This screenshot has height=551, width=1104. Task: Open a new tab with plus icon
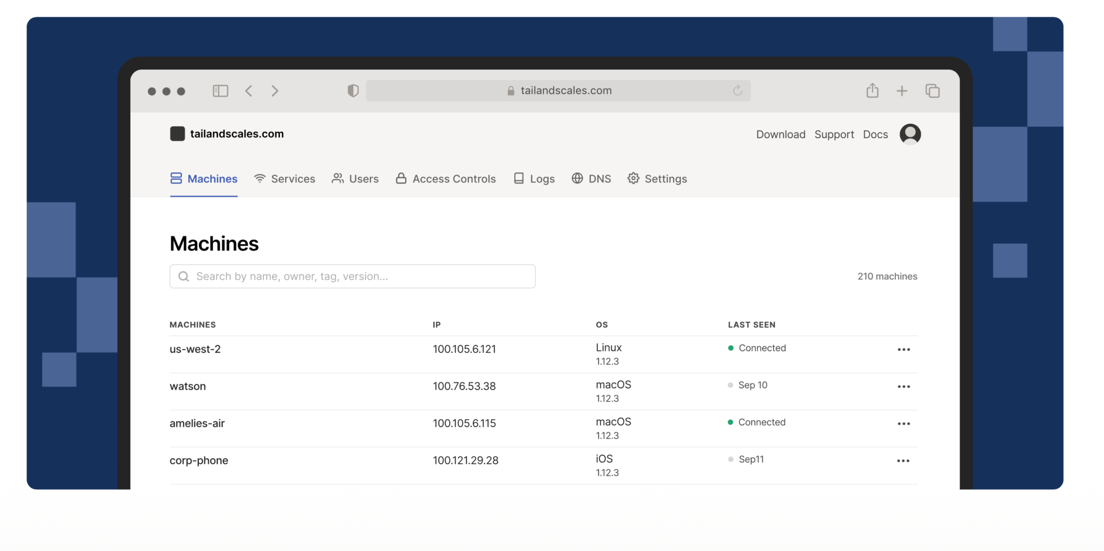click(902, 91)
